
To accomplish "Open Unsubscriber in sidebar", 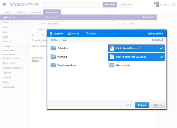I will [9, 87].
